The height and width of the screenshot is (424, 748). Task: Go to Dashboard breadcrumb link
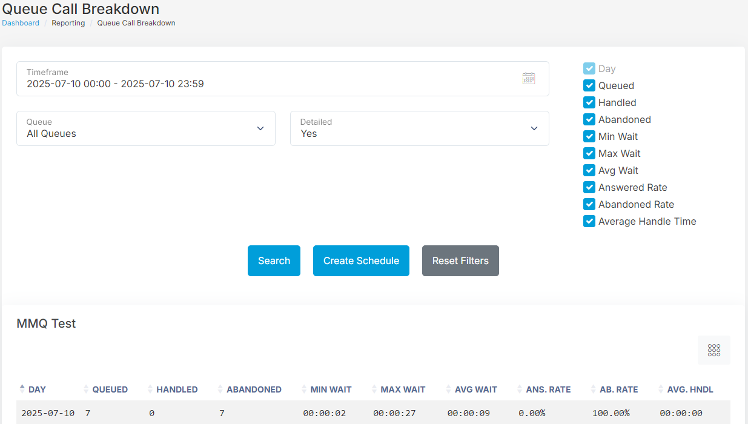(x=21, y=23)
